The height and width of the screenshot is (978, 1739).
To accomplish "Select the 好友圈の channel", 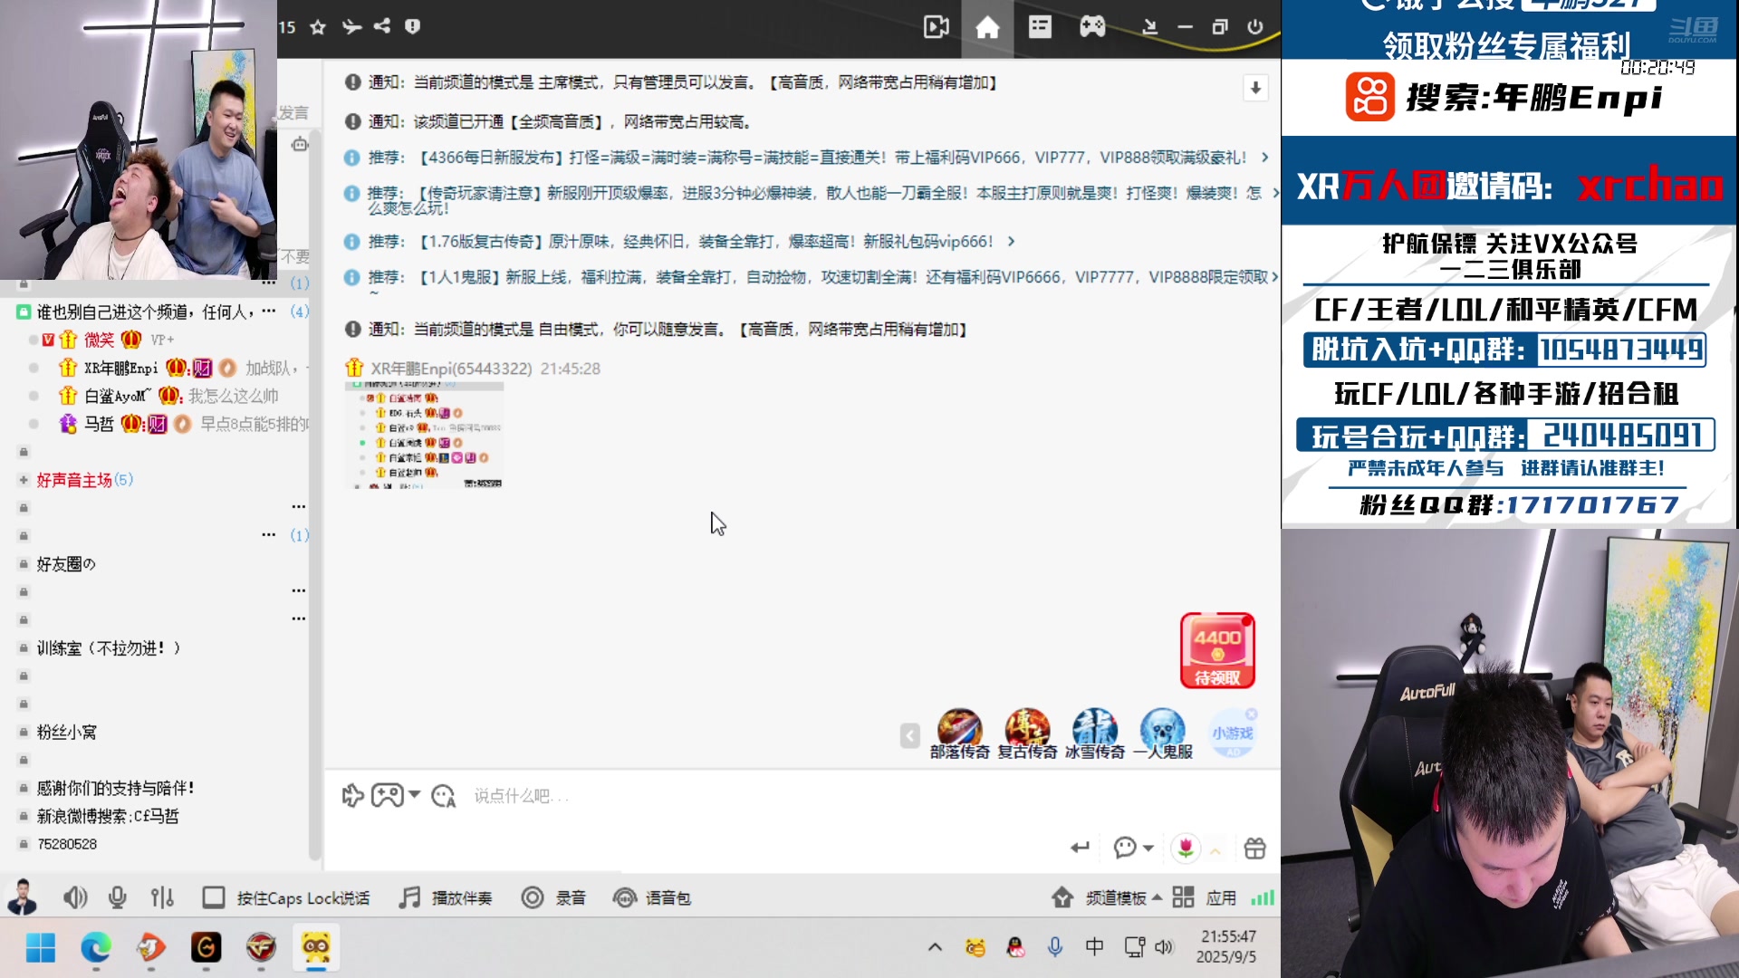I will [66, 564].
